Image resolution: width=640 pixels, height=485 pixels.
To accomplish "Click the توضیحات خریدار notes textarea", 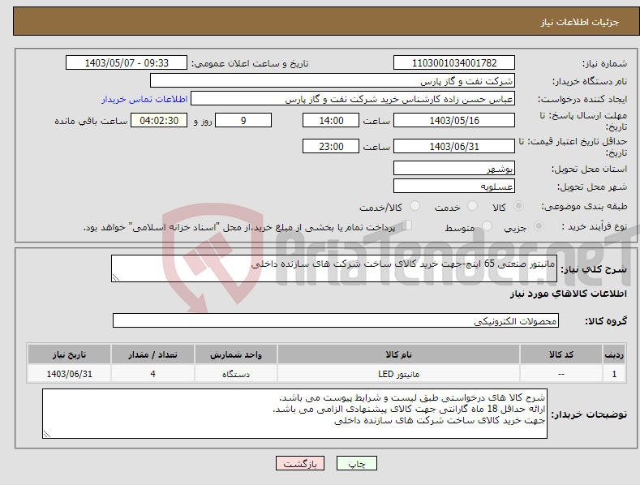I will [x=294, y=414].
